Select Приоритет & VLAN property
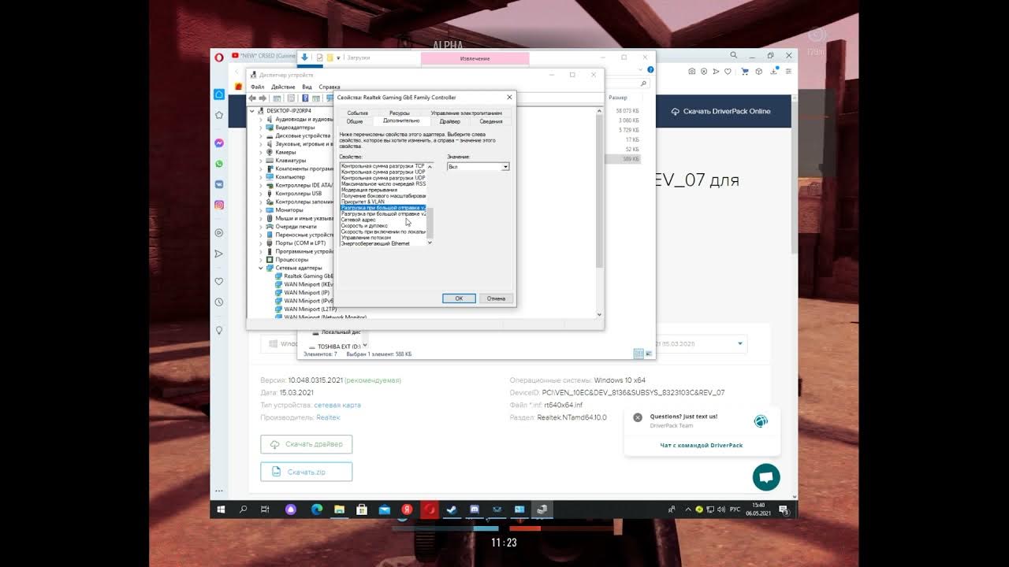 [x=363, y=202]
